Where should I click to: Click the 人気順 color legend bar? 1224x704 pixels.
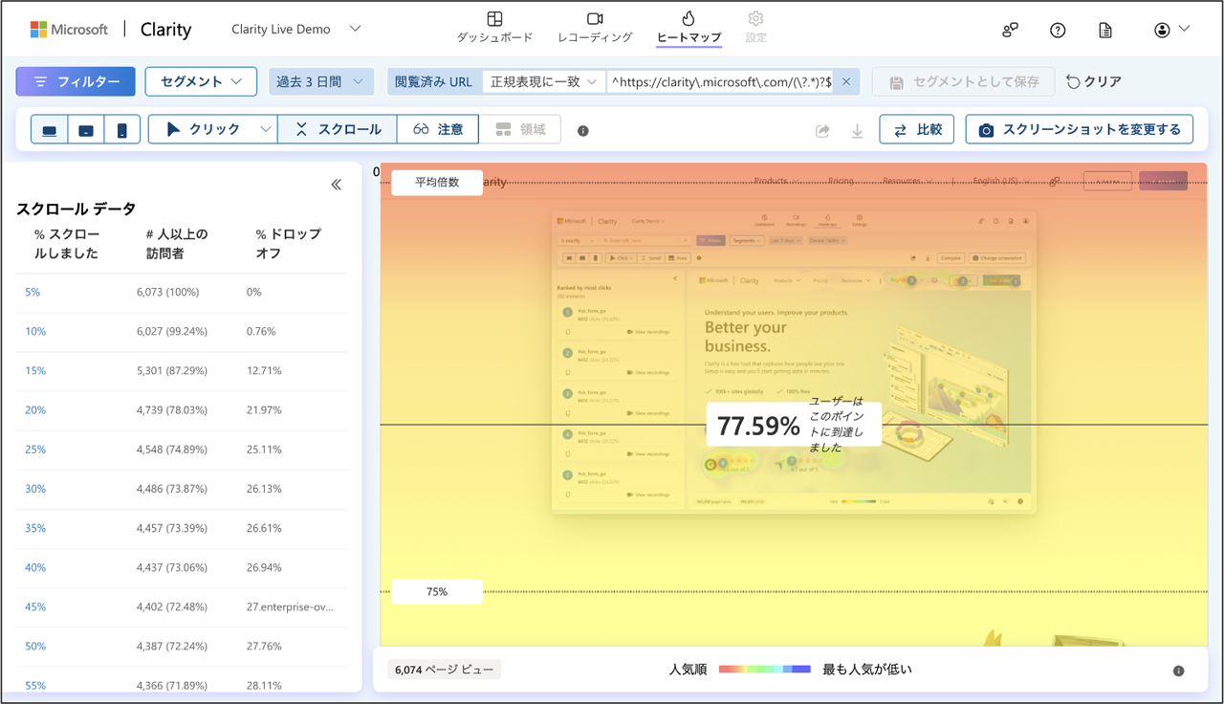tap(764, 670)
